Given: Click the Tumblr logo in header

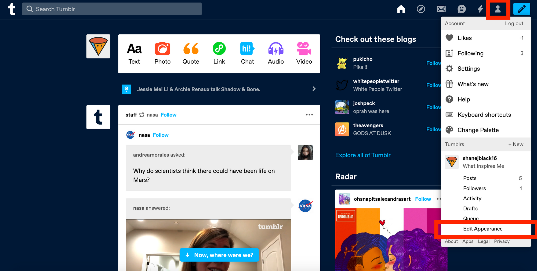Looking at the screenshot, I should tap(12, 9).
